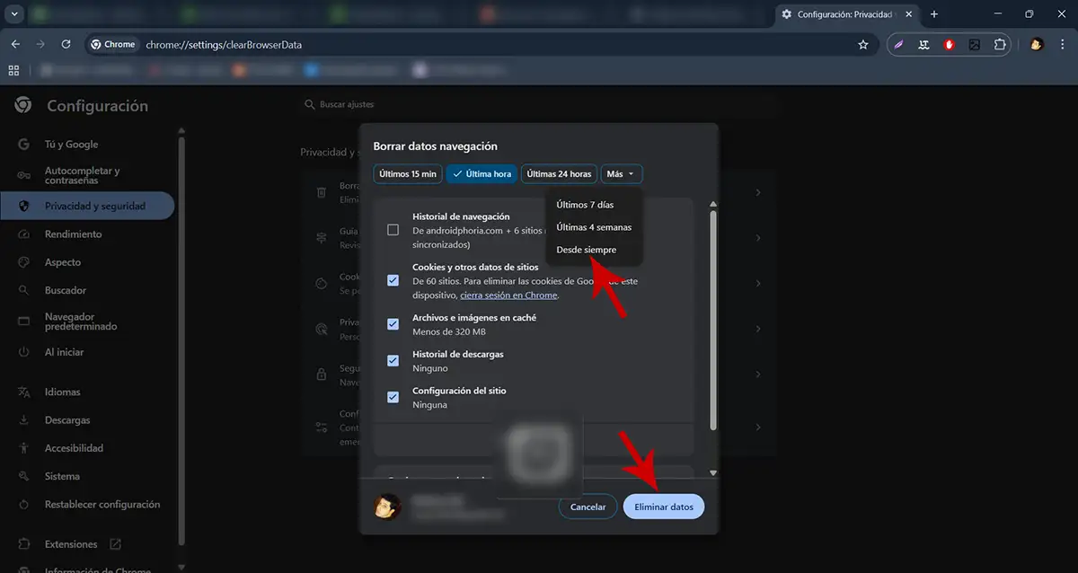This screenshot has height=573, width=1078.
Task: Open the profile avatar in Chrome toolbar
Action: coord(1036,44)
